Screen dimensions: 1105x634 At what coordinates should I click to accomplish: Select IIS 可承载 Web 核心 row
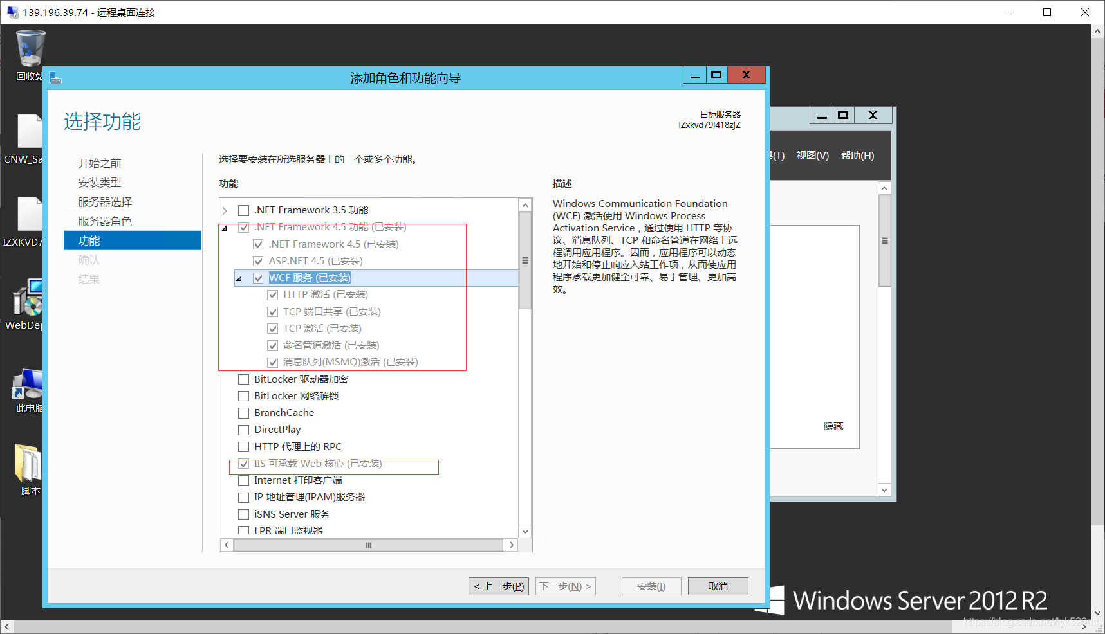click(318, 464)
